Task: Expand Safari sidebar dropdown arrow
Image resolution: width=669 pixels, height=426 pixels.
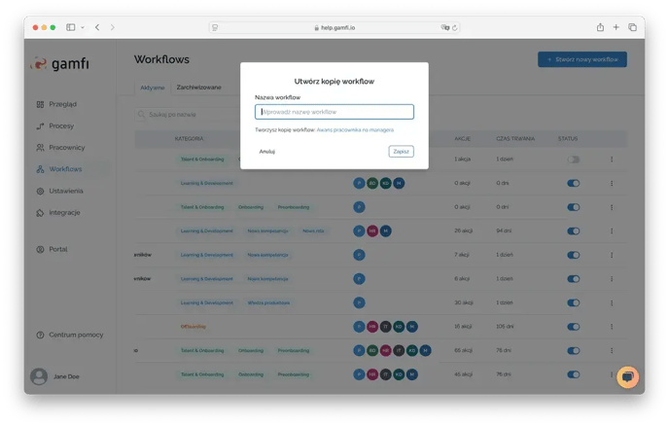Action: click(82, 27)
